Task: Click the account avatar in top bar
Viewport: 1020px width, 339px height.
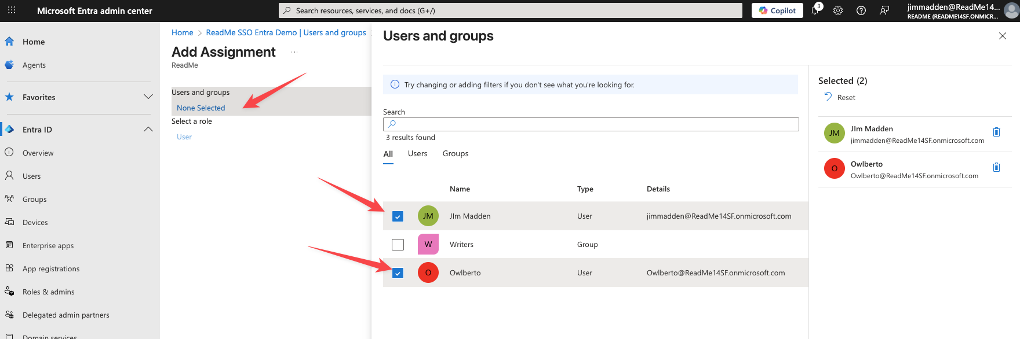Action: click(x=1011, y=10)
